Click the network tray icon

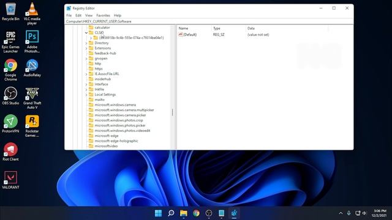(358, 213)
